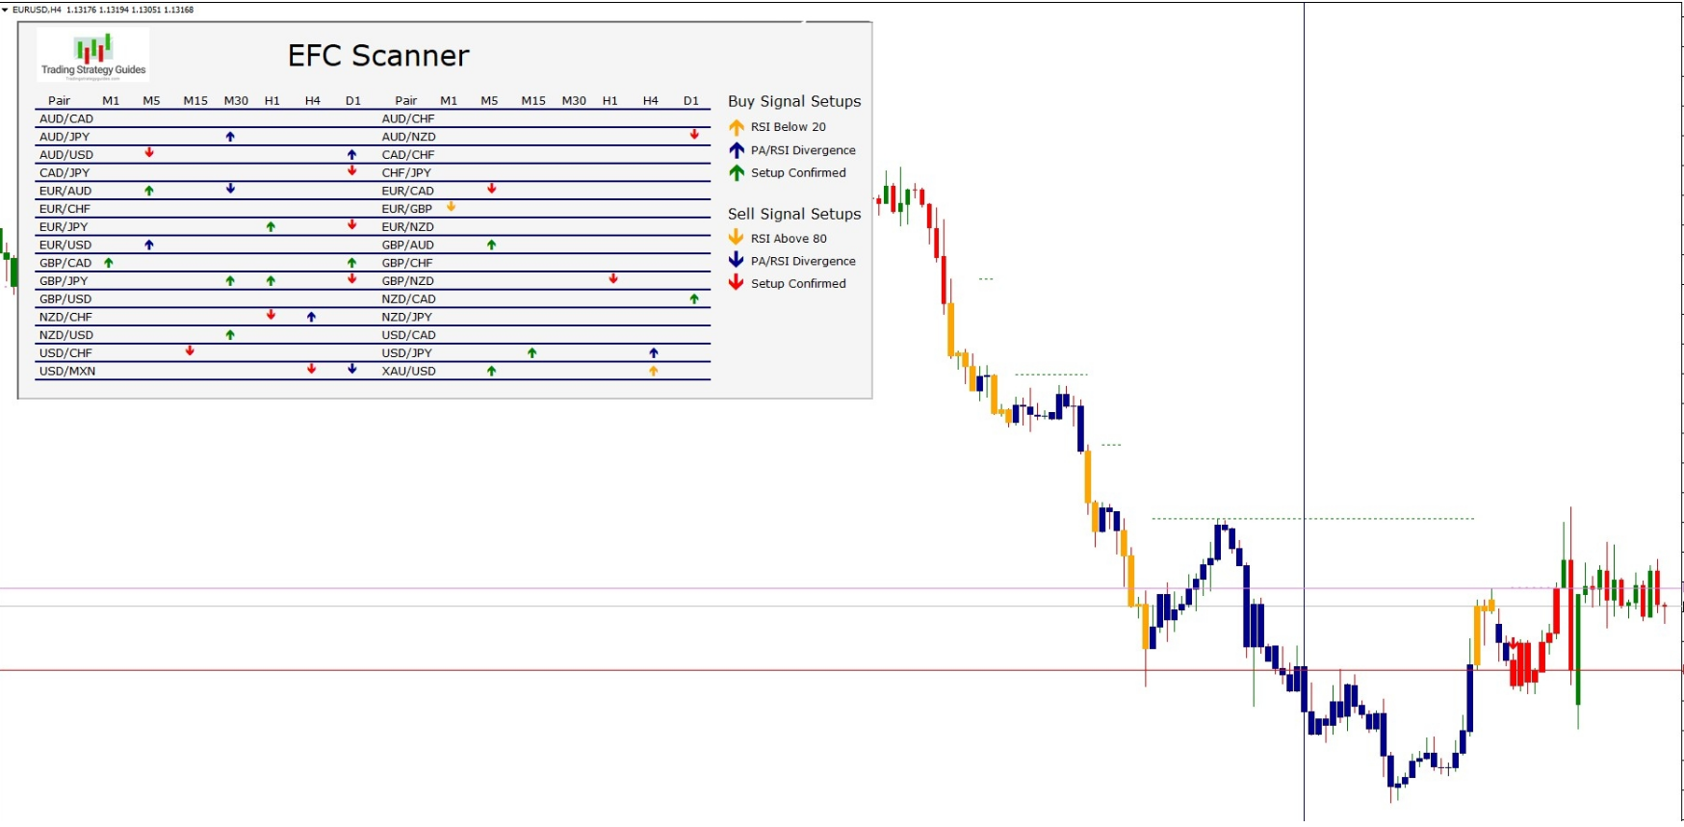Click the USD/MXN D1 blue down arrow
1684x827 pixels.
coord(352,369)
